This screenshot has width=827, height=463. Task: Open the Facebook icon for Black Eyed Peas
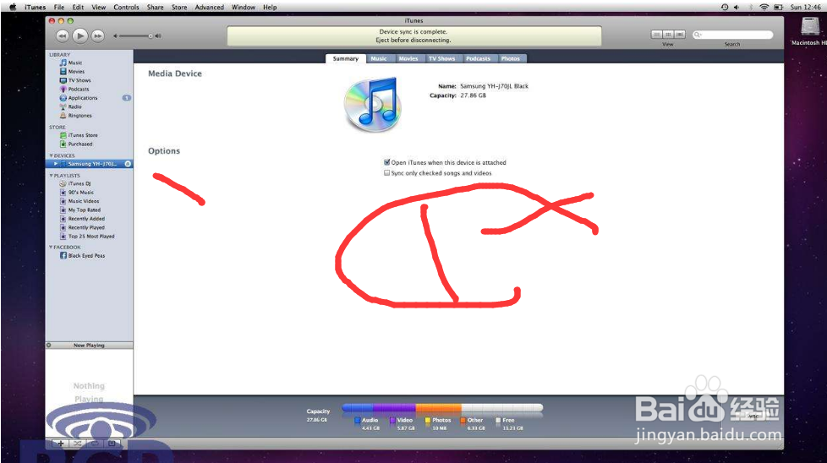coord(63,255)
